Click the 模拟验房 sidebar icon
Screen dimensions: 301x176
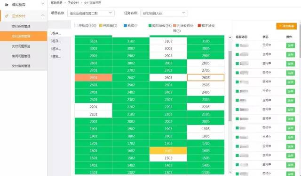coord(7,5)
